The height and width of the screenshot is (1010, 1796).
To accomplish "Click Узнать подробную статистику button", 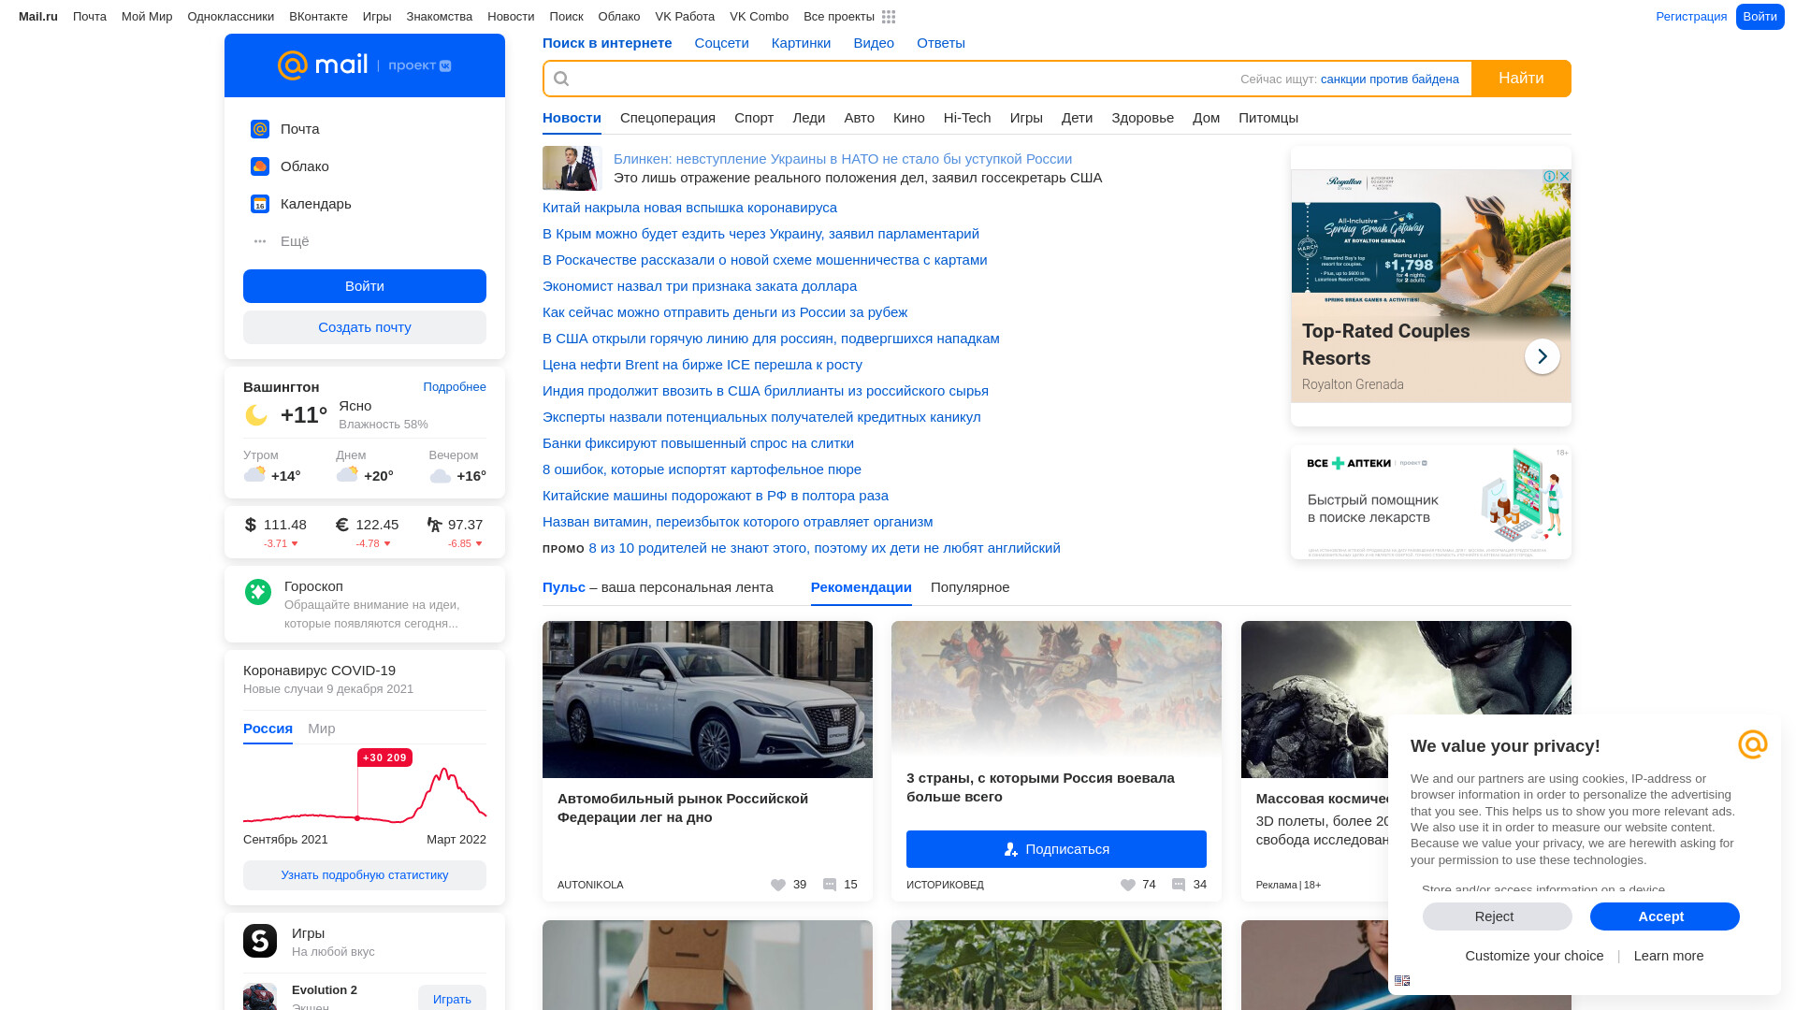I will 365,875.
